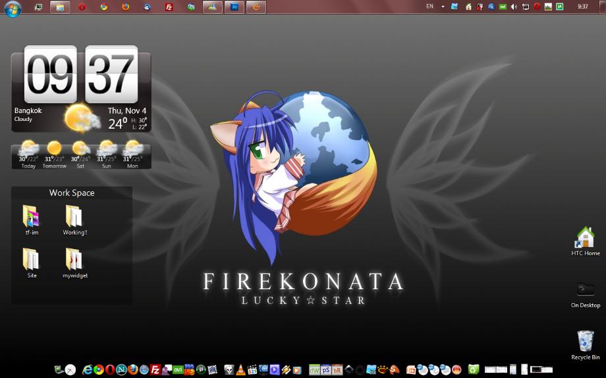Click the 9:37 system tray clock
606x378 pixels.
582,7
